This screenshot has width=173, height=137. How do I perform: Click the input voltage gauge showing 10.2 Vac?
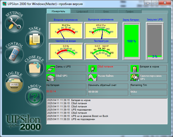click(66, 30)
